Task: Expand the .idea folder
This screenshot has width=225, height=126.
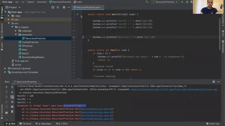Action: [9, 16]
